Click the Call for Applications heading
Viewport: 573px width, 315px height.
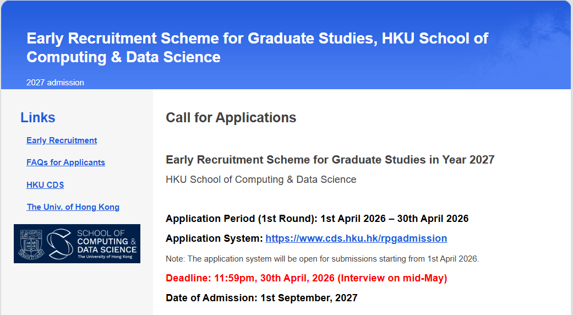231,118
